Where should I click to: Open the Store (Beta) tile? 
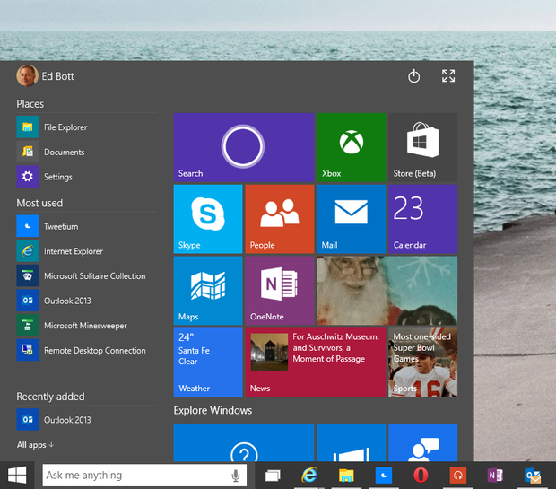pos(421,147)
